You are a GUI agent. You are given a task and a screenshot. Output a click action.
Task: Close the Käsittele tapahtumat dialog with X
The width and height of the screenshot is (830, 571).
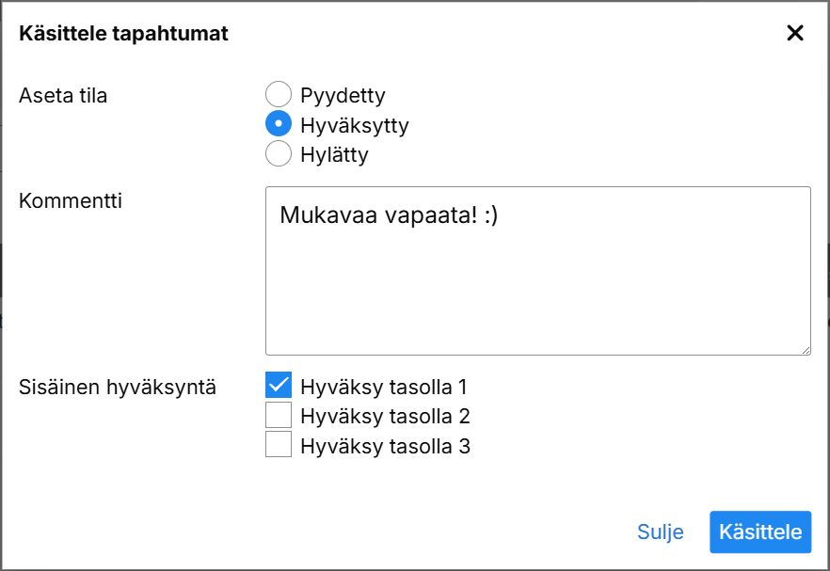coord(795,34)
